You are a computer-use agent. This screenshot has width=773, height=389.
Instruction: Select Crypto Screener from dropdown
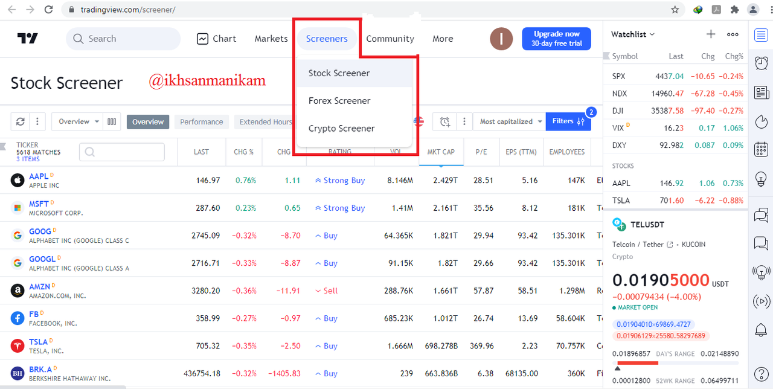[x=354, y=129]
